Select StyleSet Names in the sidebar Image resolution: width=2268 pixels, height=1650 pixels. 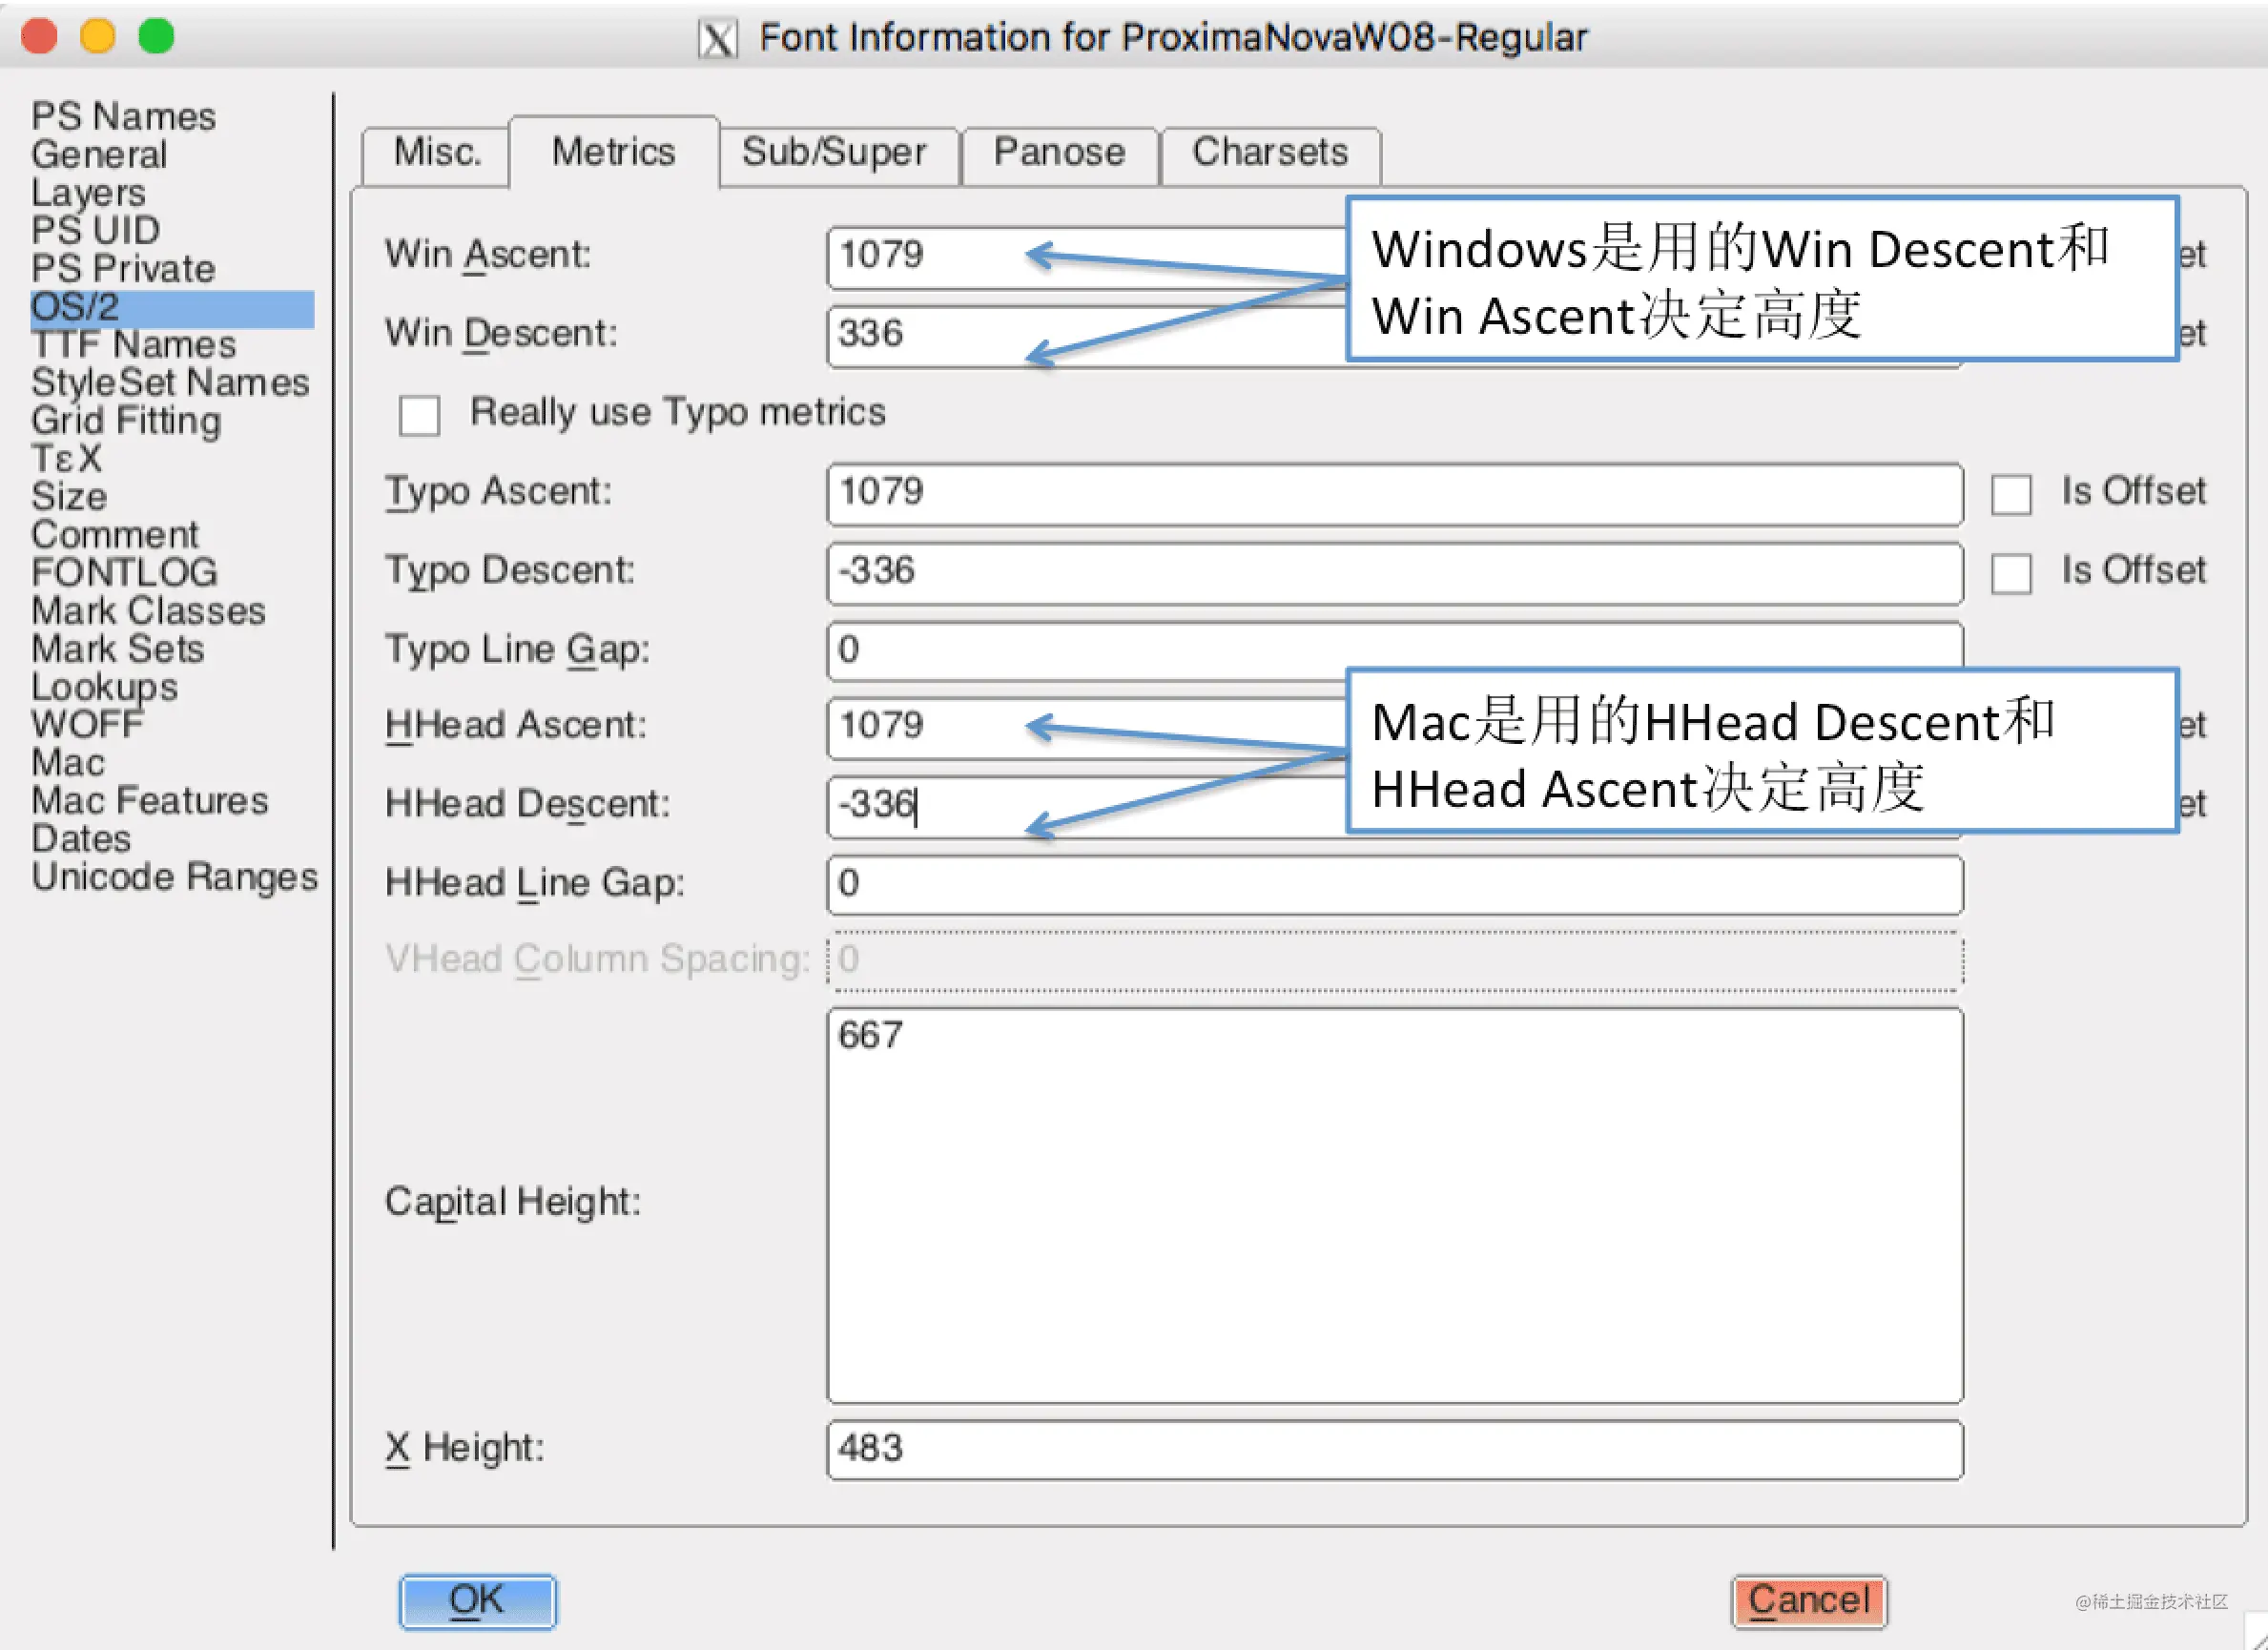point(170,382)
